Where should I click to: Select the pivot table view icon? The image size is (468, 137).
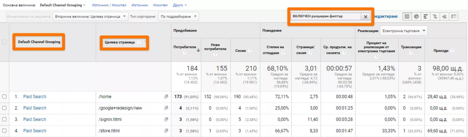pos(454,16)
